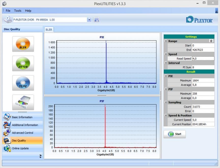
Task: Edit the Read Speed value field
Action: point(203,59)
